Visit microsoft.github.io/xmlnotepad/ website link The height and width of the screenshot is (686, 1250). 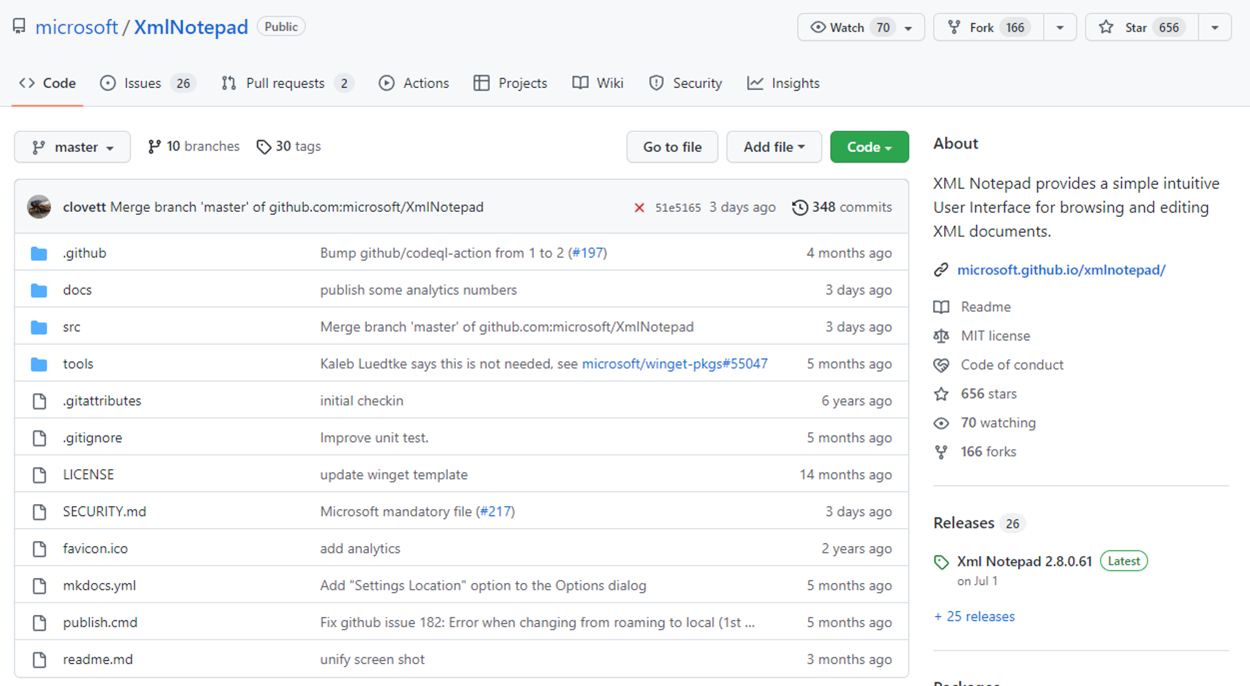[x=1061, y=270]
